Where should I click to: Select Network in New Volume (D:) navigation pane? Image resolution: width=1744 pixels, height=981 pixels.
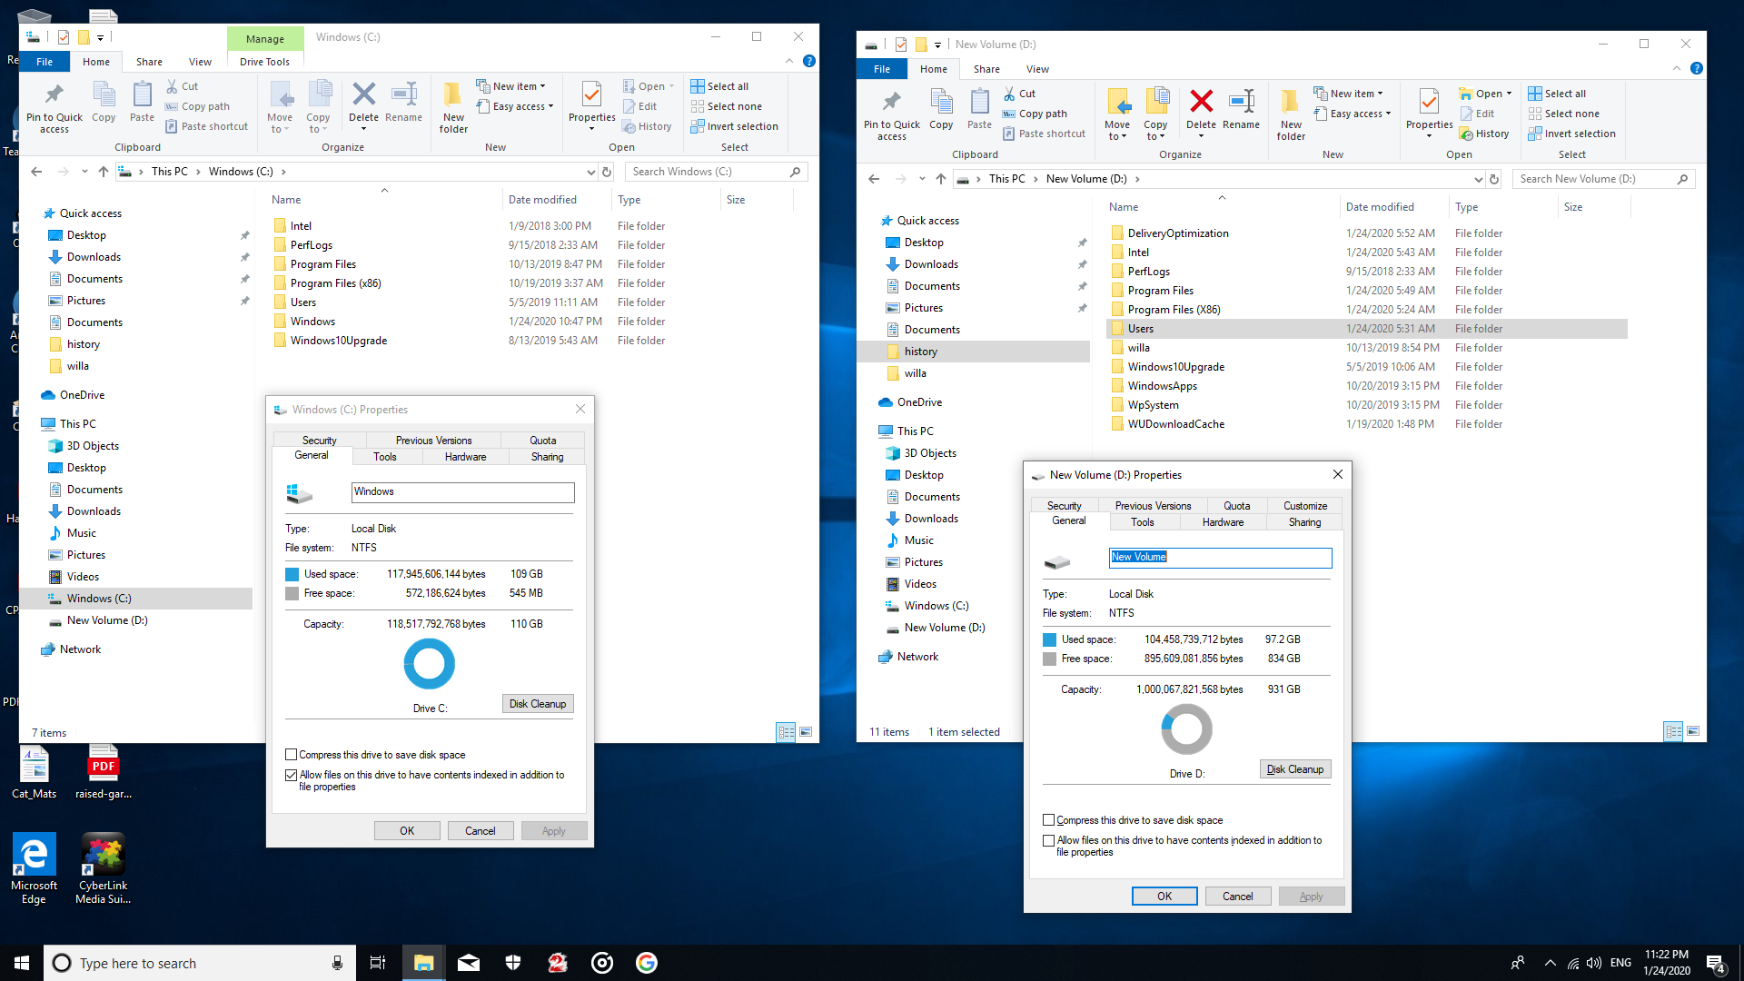pos(917,657)
